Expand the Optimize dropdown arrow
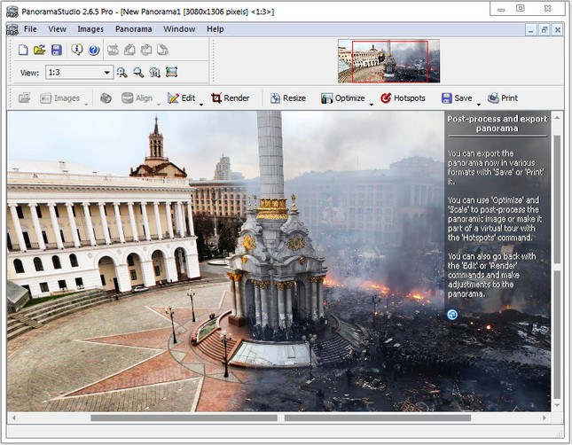The width and height of the screenshot is (572, 445). 371,104
